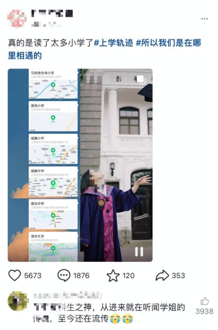Tap the graduation photo to view it

116,165
